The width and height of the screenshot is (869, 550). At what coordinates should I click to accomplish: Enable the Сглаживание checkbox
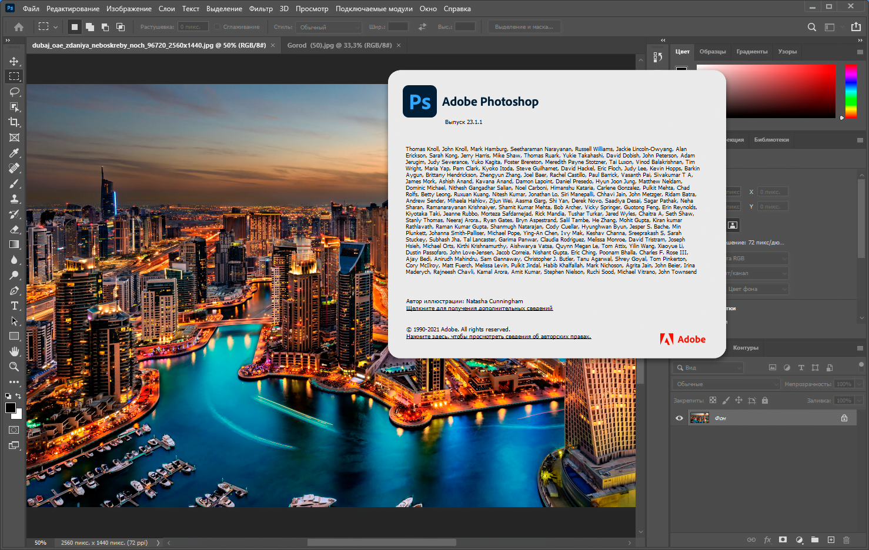tap(218, 27)
